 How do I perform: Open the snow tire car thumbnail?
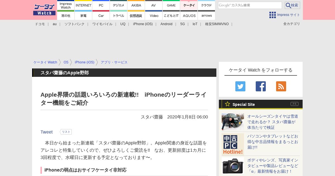point(233,122)
